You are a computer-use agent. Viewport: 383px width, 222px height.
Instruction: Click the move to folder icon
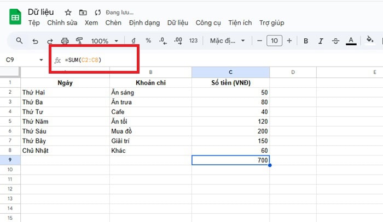coord(83,12)
